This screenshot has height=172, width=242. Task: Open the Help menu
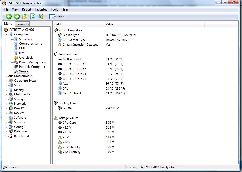coord(65,9)
